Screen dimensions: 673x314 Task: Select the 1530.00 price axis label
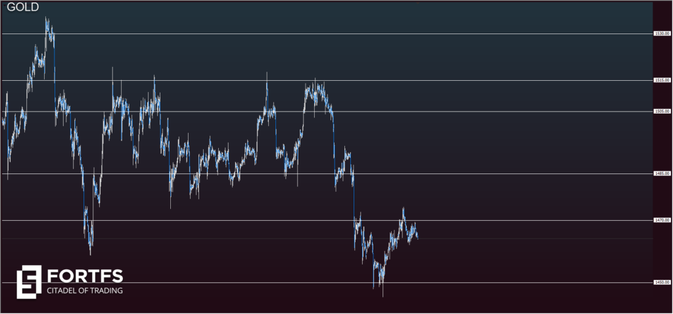661,34
